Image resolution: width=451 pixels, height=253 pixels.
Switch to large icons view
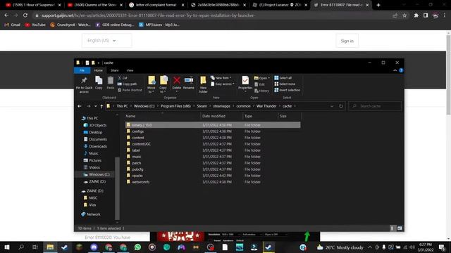pyautogui.click(x=400, y=228)
